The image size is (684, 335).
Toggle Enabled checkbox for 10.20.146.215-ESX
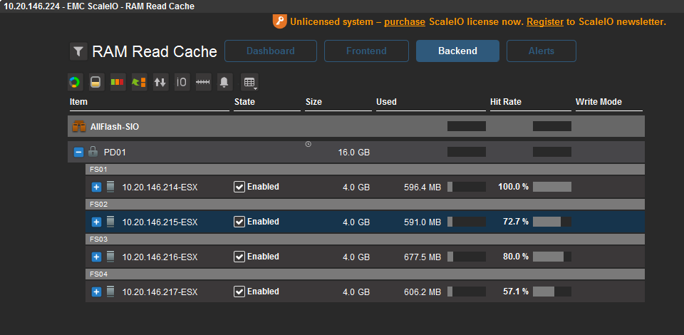point(239,222)
